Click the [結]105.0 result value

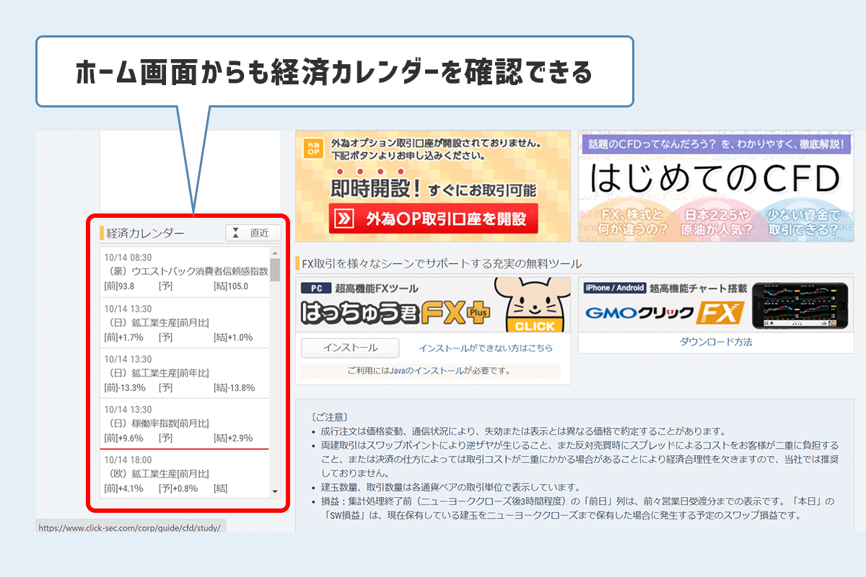click(x=231, y=286)
